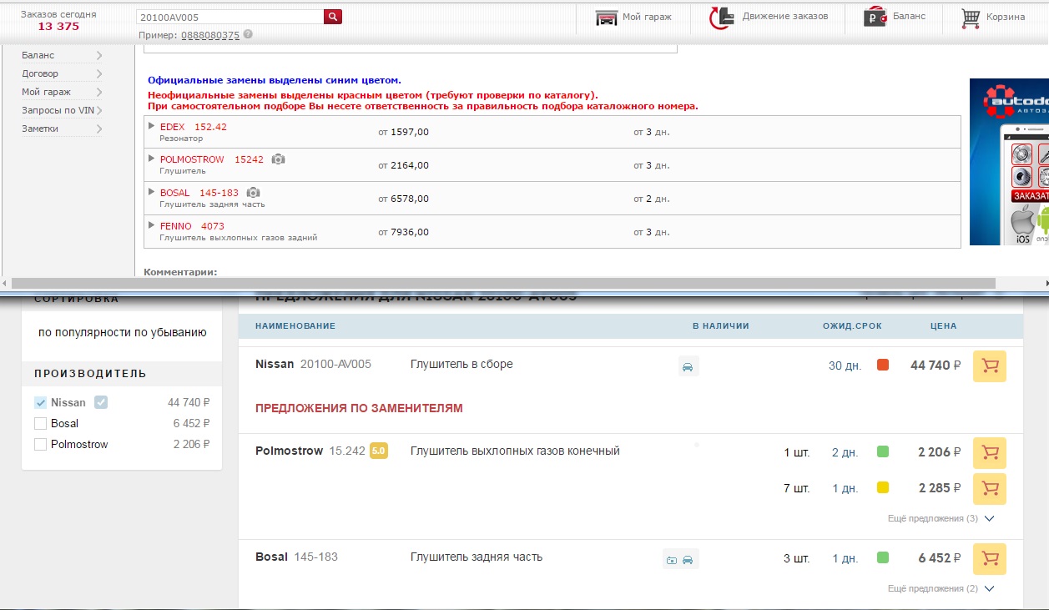The height and width of the screenshot is (610, 1049).
Task: Expand the POLMOSTROW 15242 row
Action: pos(152,159)
